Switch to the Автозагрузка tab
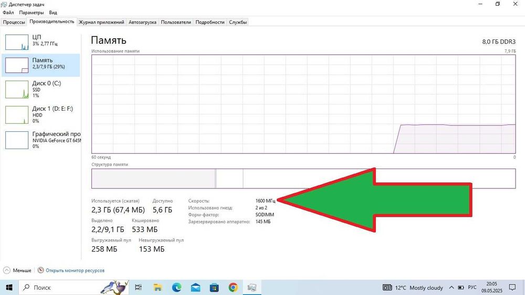The height and width of the screenshot is (295, 525). click(142, 22)
